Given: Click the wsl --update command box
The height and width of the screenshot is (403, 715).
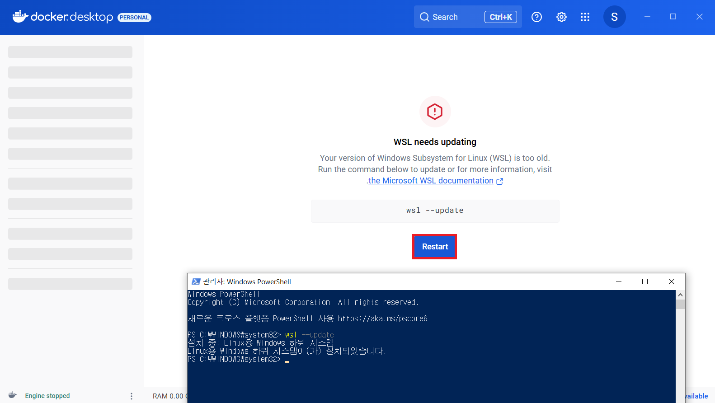Looking at the screenshot, I should click(x=435, y=211).
